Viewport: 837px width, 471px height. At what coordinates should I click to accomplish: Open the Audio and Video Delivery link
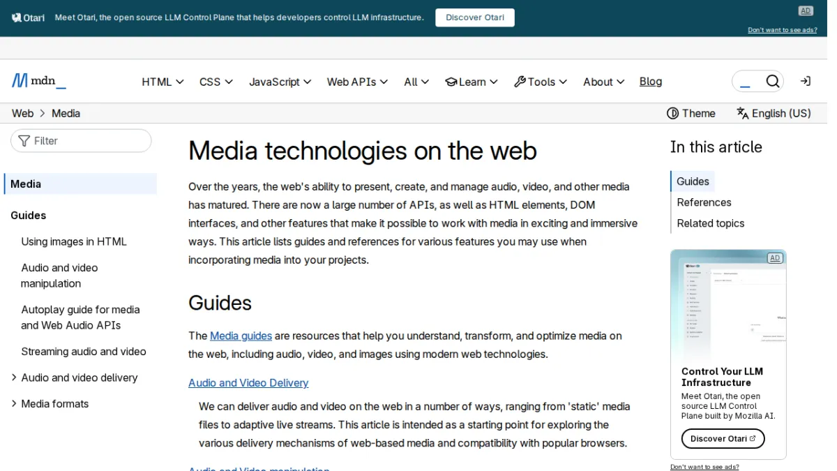pos(248,383)
